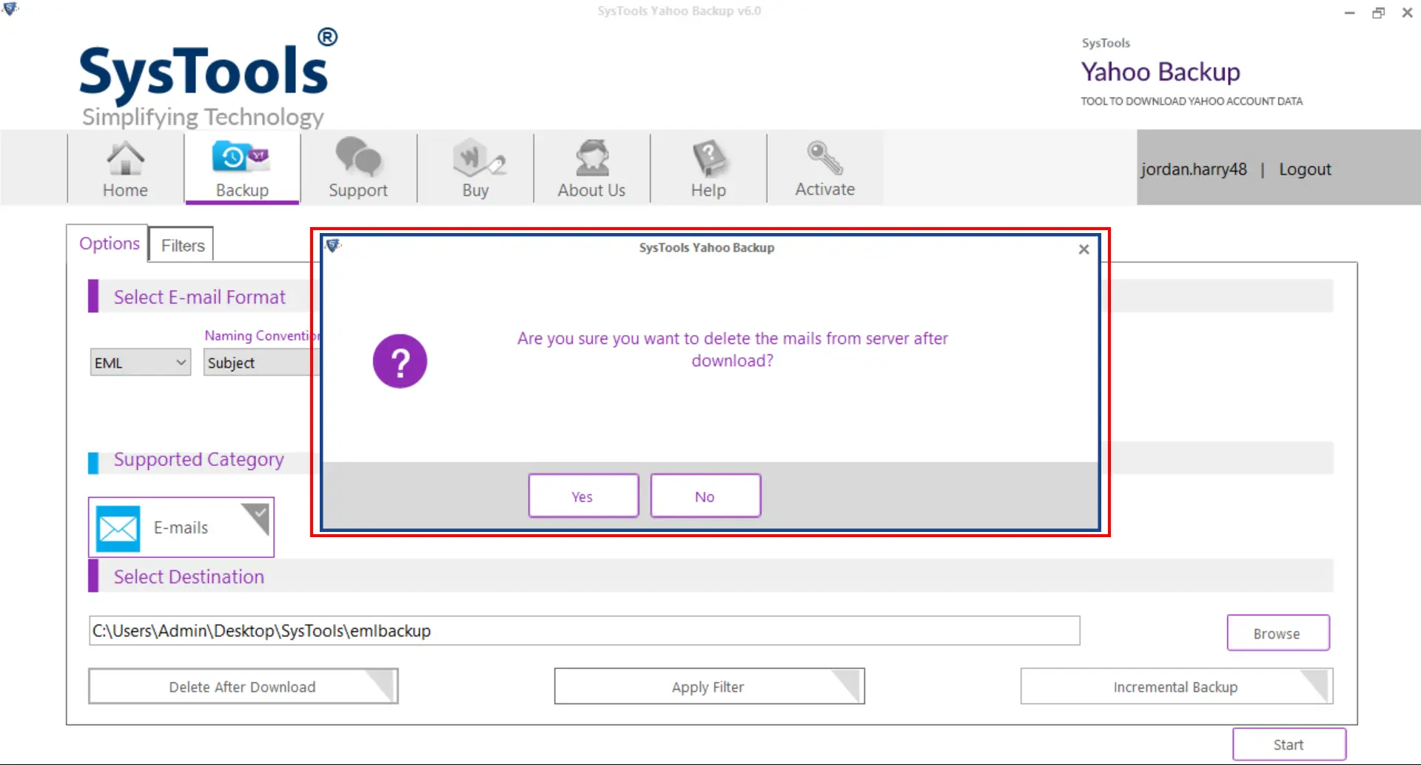Expand the EML format dropdown
The width and height of the screenshot is (1421, 765).
141,363
